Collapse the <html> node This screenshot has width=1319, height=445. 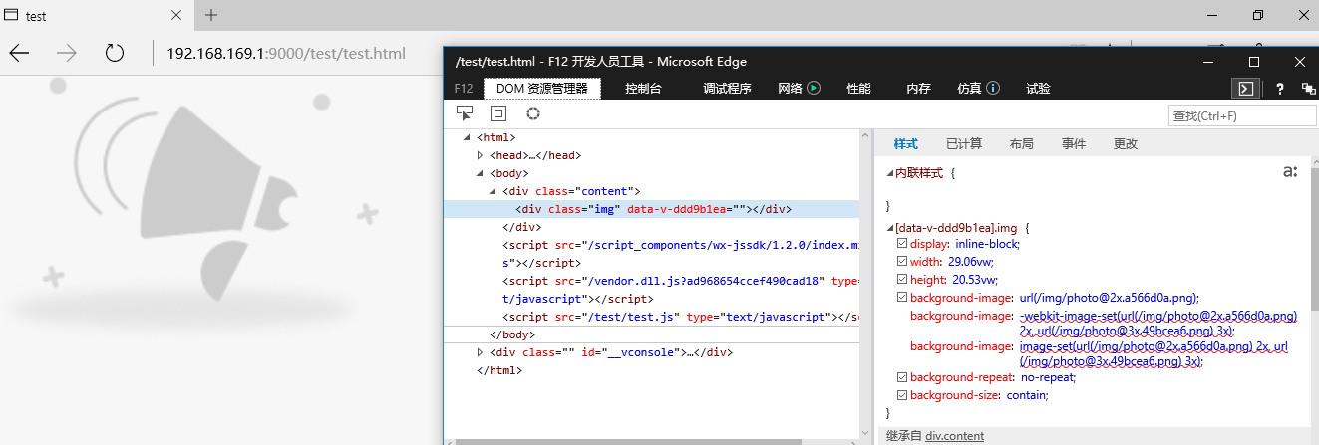468,137
